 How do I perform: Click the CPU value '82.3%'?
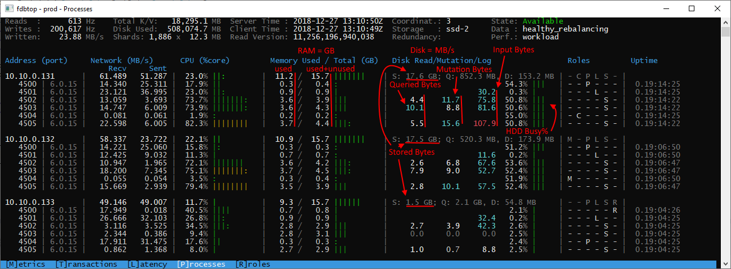point(197,123)
